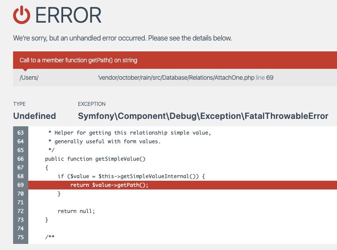The image size is (337, 250).
Task: Click the highlighted line "return $value->getPath();"
Action: pos(109,185)
